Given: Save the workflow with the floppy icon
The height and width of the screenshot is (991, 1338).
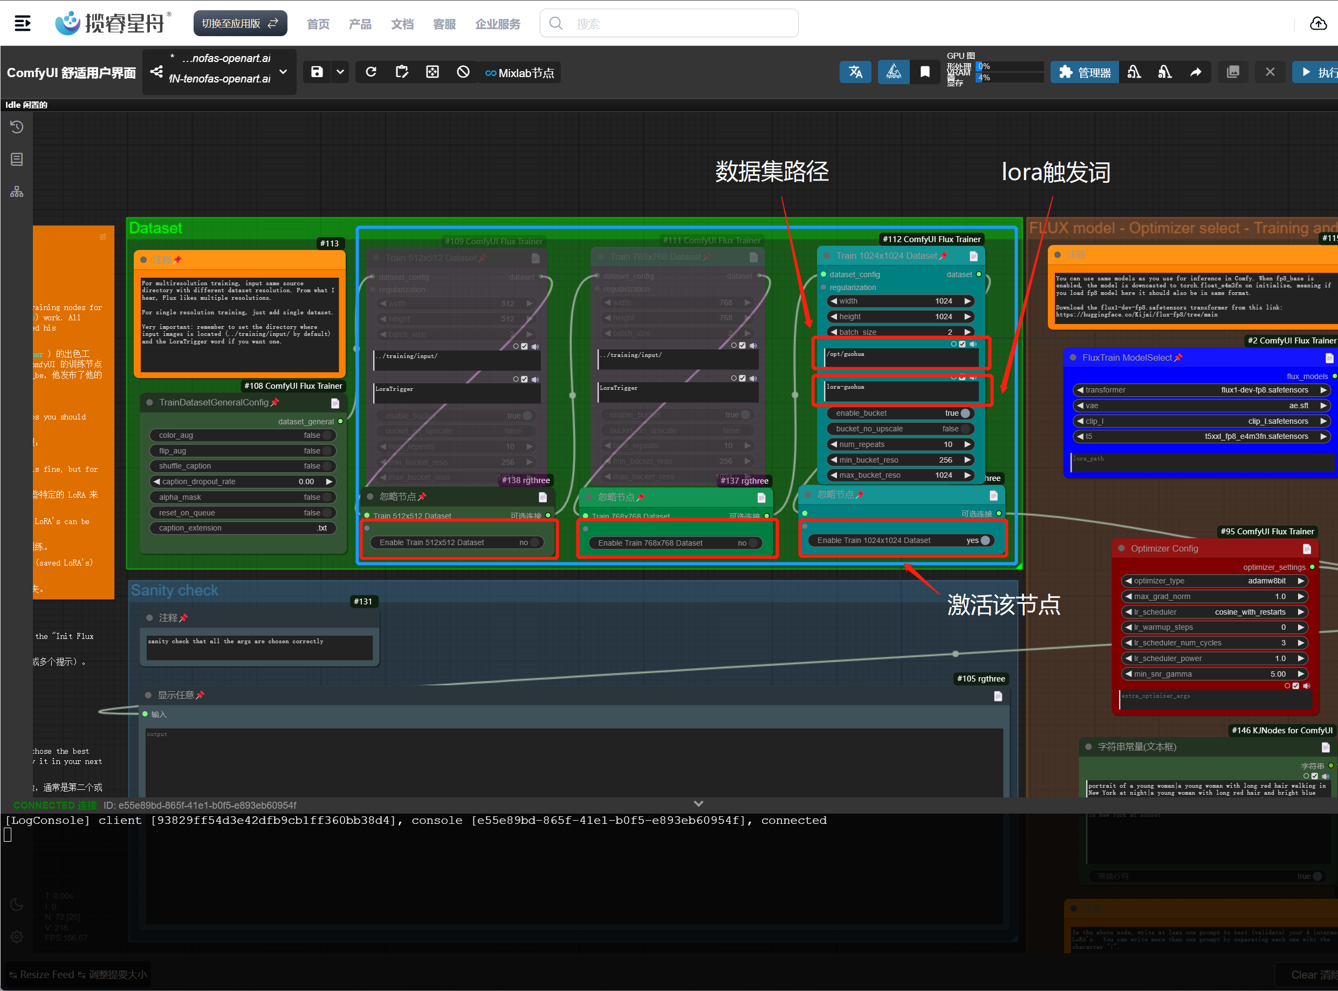Looking at the screenshot, I should [317, 72].
